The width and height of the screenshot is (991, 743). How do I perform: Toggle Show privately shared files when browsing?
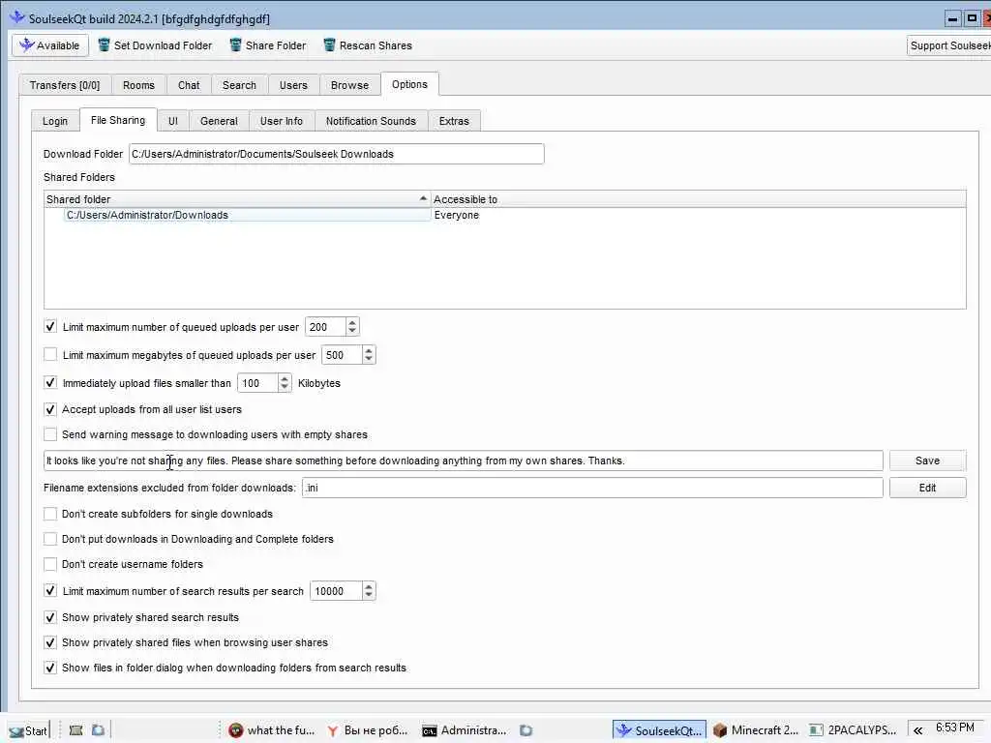pos(50,642)
